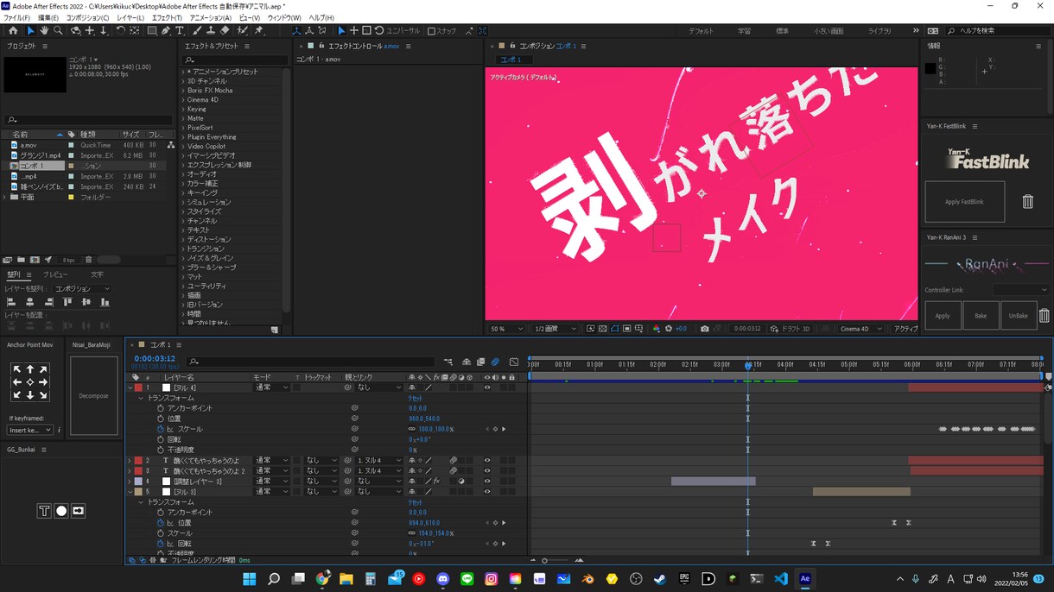Image resolution: width=1054 pixels, height=592 pixels.
Task: Open Discord from the taskbar
Action: click(443, 579)
